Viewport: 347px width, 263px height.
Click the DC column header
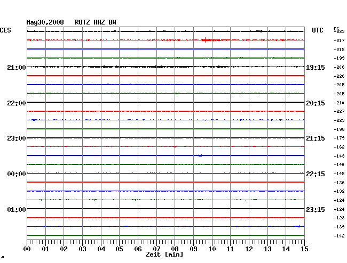click(x=336, y=29)
